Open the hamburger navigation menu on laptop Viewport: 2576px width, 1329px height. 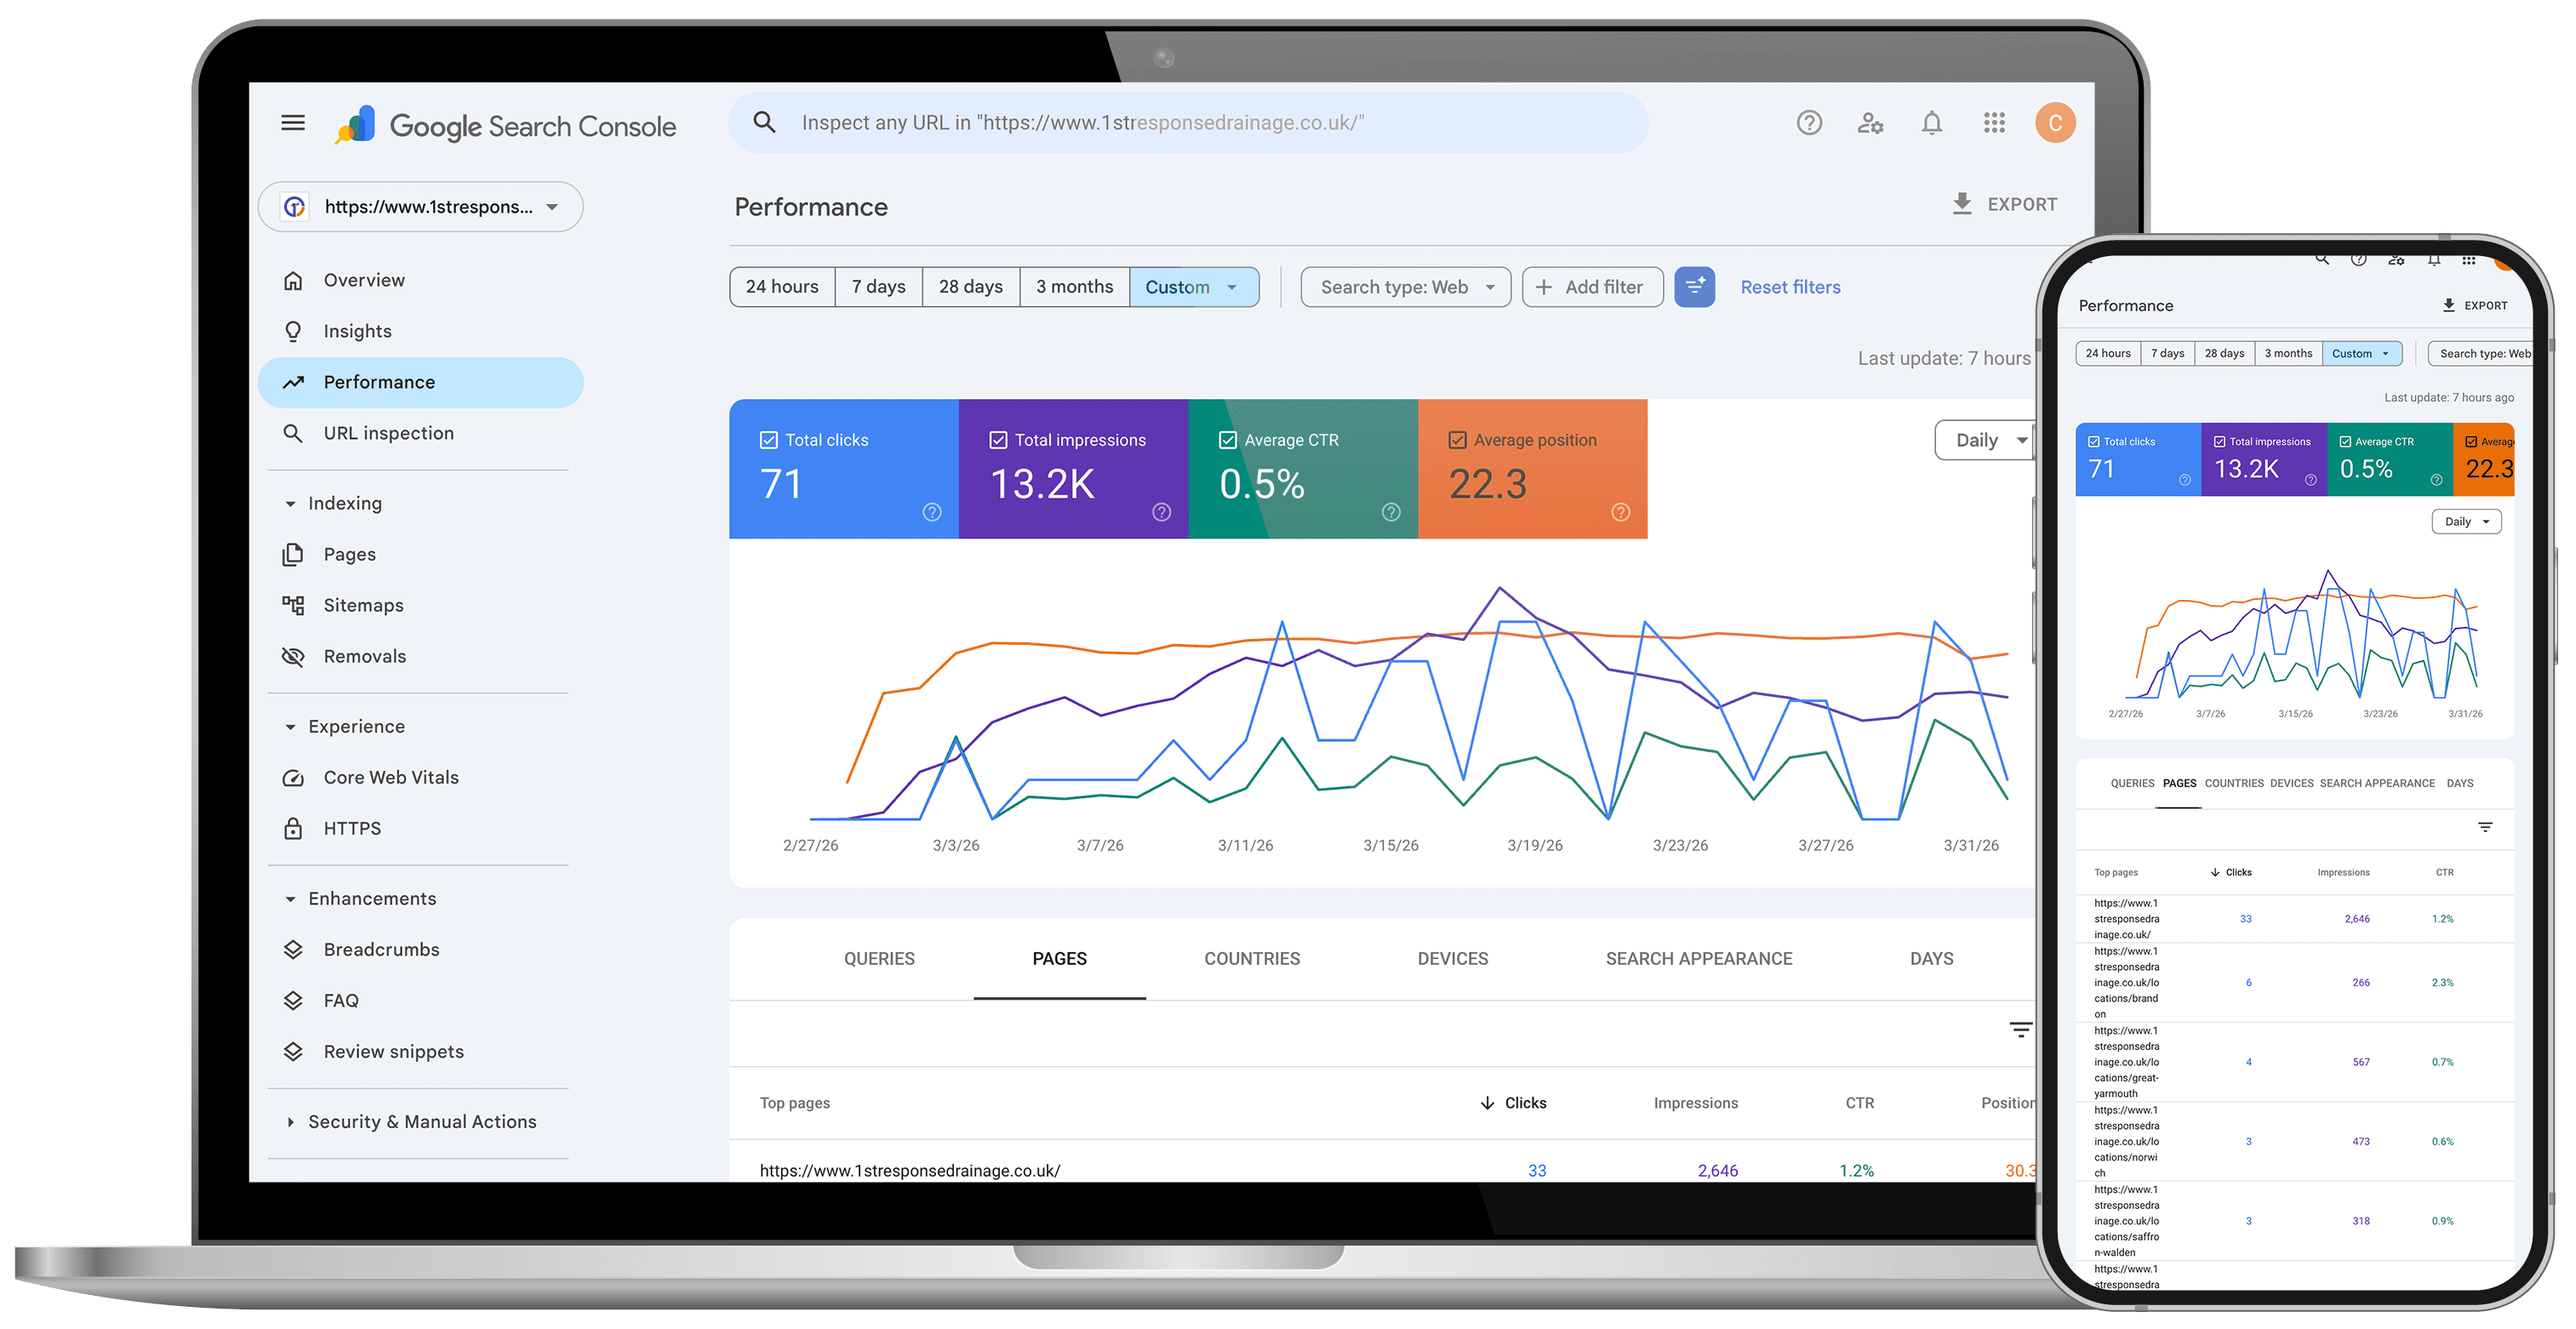[293, 123]
